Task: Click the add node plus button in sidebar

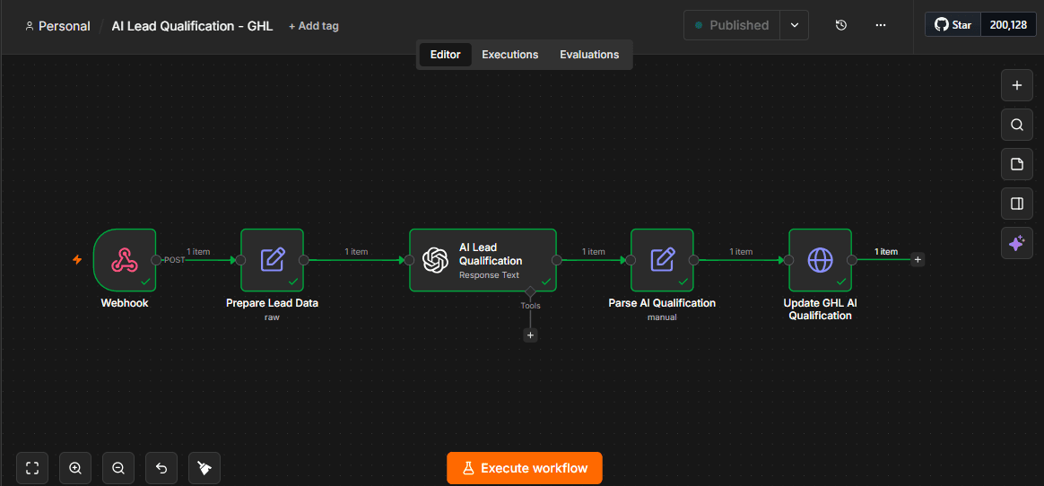Action: pyautogui.click(x=1017, y=85)
